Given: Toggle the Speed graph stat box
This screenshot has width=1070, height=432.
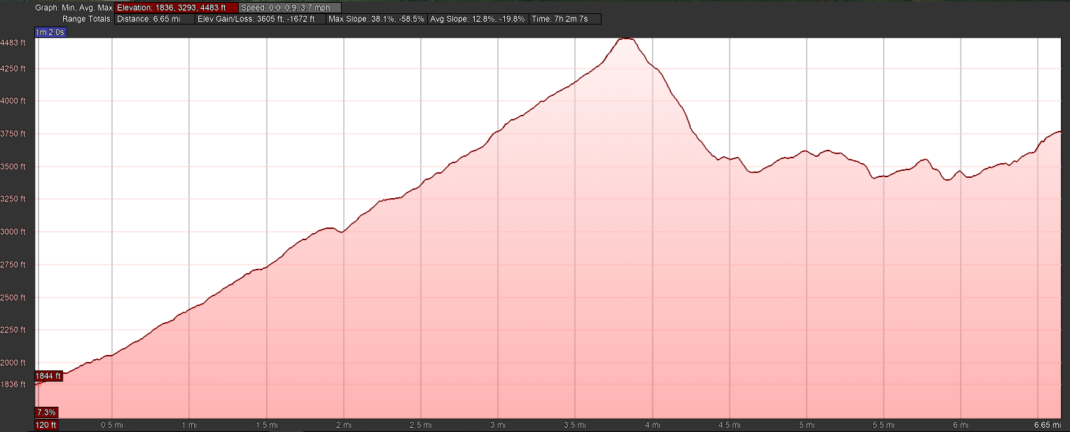Looking at the screenshot, I should click(x=290, y=8).
